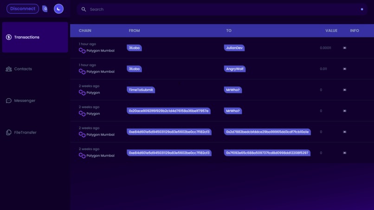374x210 pixels.
Task: Click Polygon icon in JulianDev transaction row
Action: (x=82, y=51)
